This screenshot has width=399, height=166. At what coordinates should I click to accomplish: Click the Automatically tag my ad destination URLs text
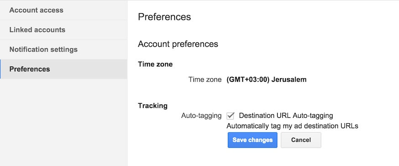tap(292, 126)
